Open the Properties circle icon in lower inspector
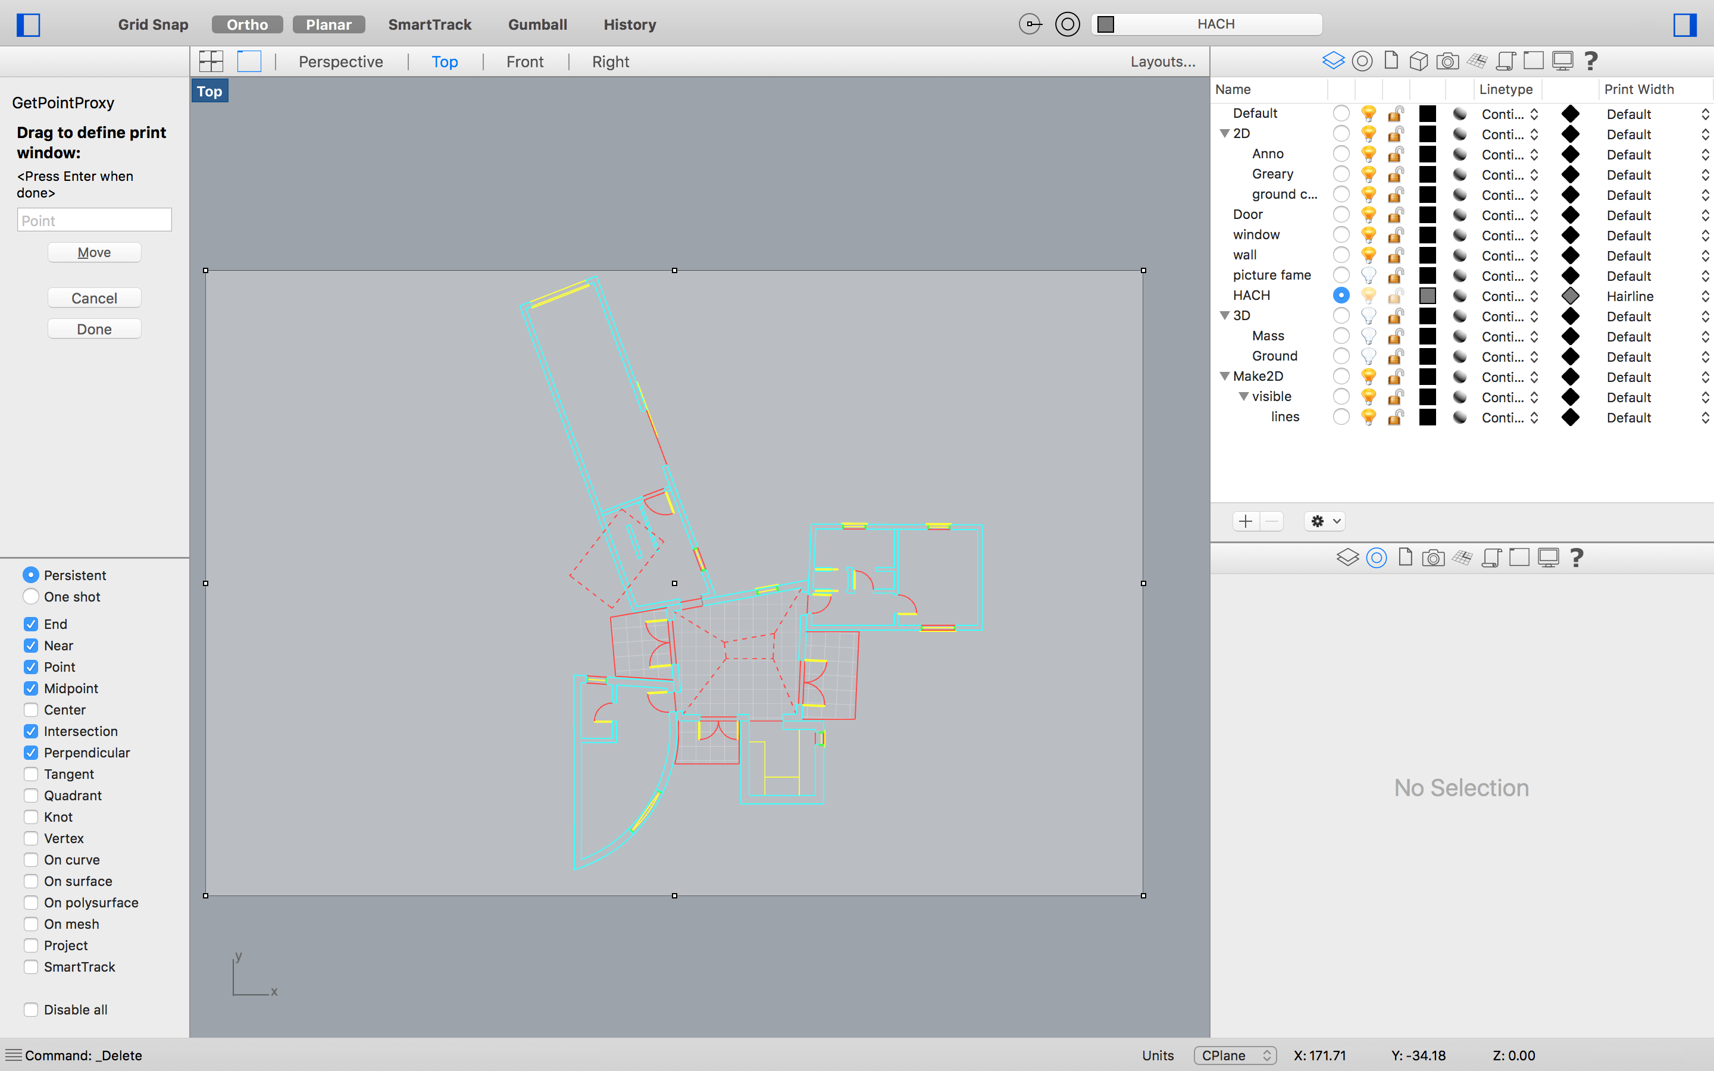Image resolution: width=1714 pixels, height=1071 pixels. 1377,558
